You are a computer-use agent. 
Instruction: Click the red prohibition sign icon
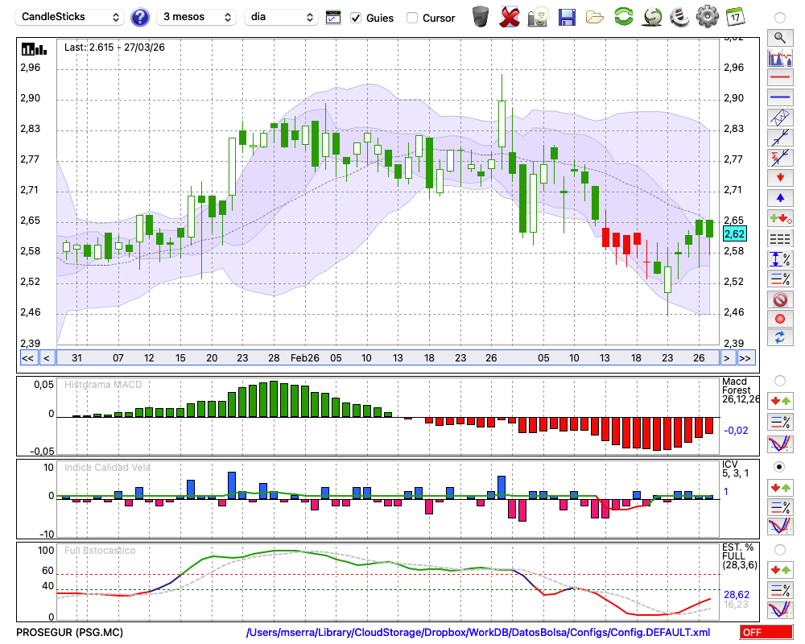779,299
